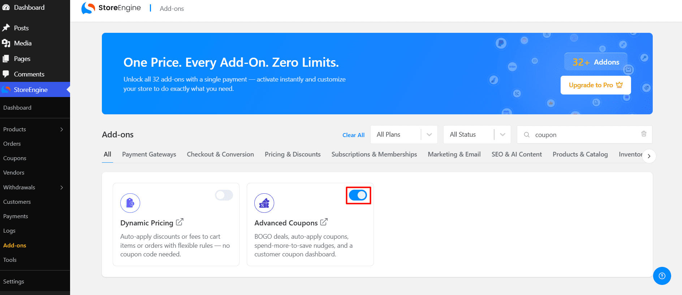The image size is (682, 295).
Task: Click the crown icon on Upgrade button
Action: pos(620,85)
